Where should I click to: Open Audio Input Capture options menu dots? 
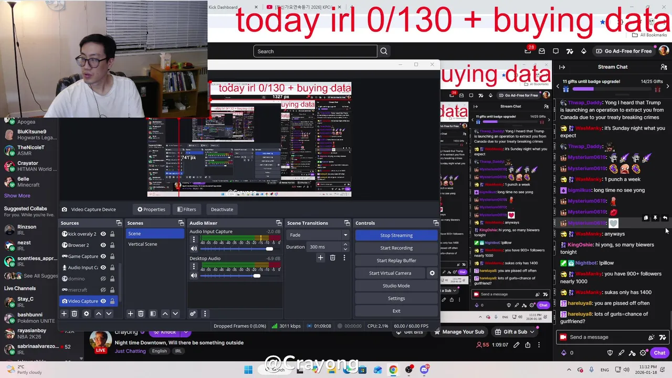click(x=194, y=239)
